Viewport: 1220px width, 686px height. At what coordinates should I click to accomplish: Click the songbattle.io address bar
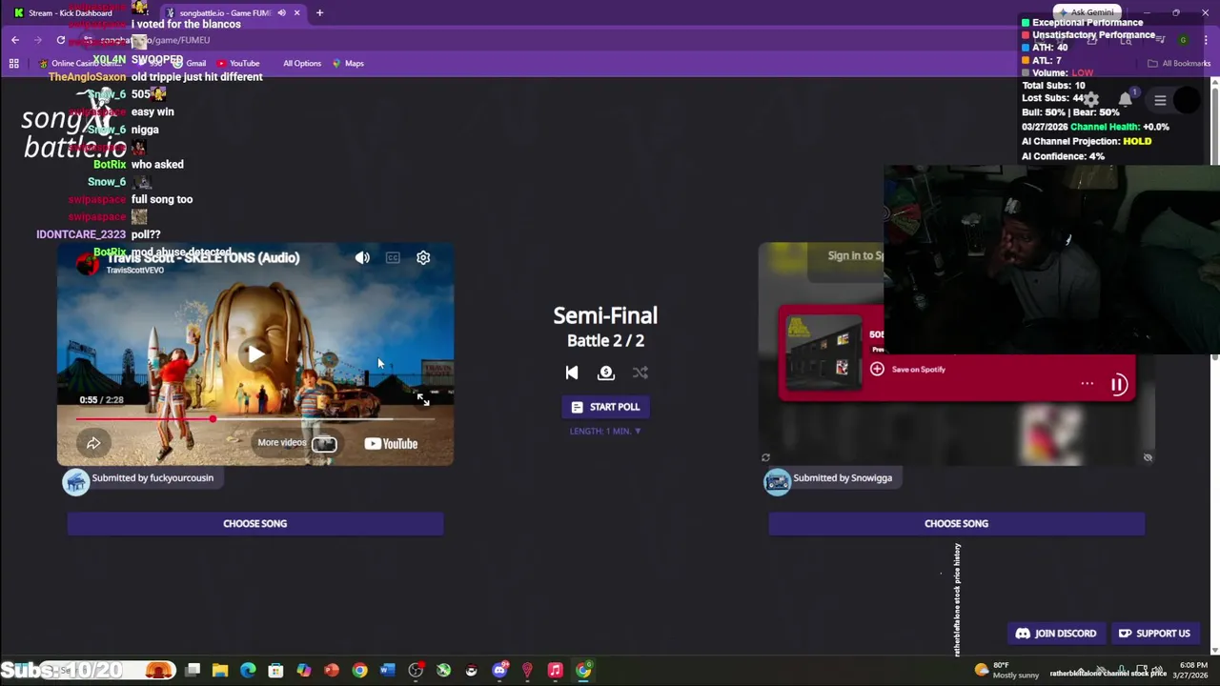pos(572,40)
